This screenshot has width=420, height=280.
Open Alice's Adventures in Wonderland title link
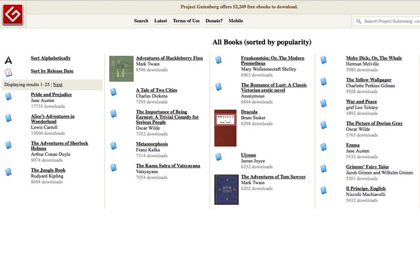tap(53, 119)
